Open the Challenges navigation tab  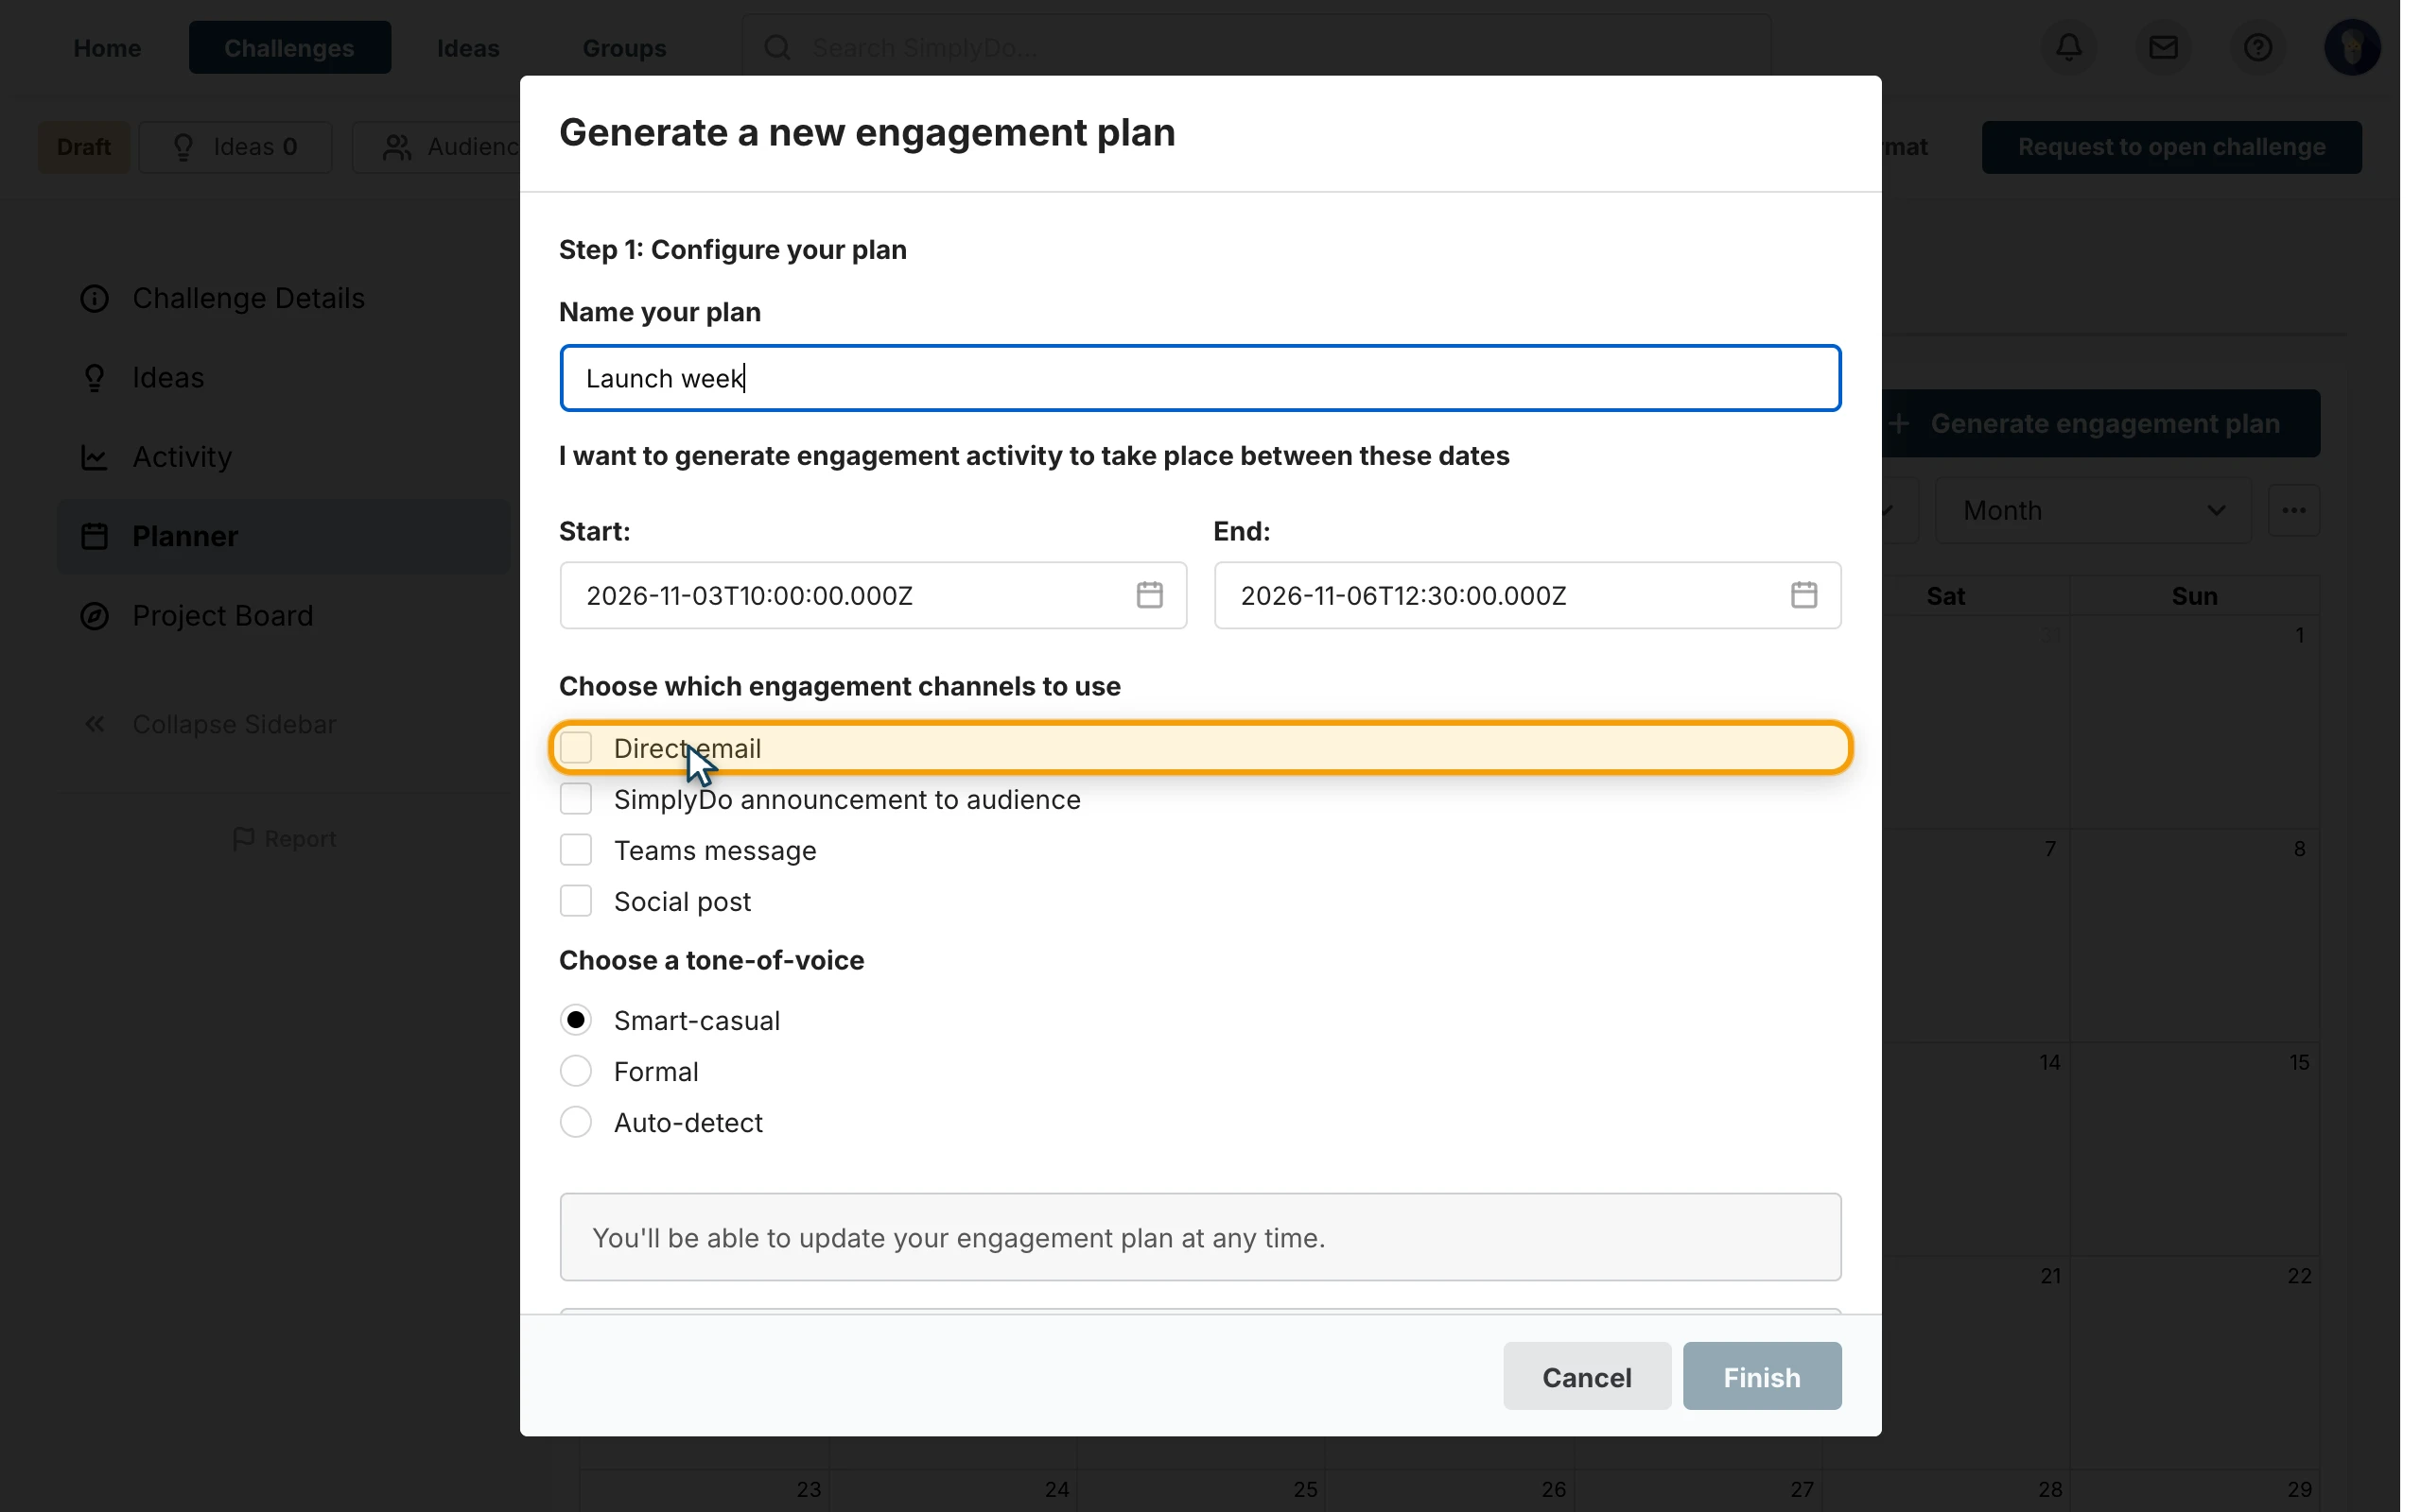click(x=289, y=47)
